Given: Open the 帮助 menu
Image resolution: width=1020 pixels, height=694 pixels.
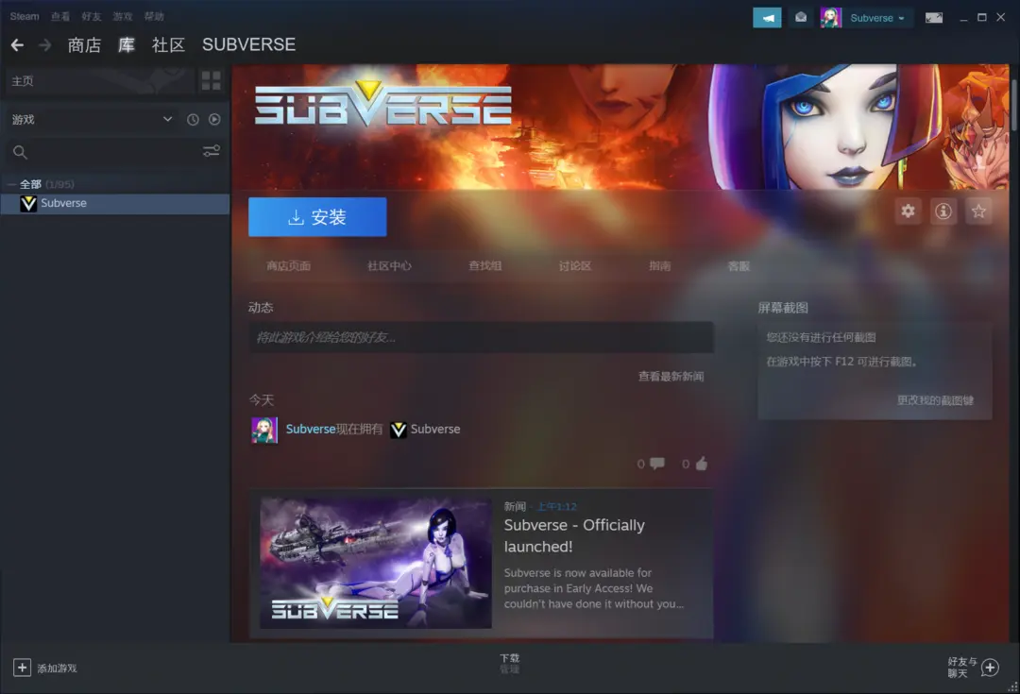Looking at the screenshot, I should [x=154, y=16].
